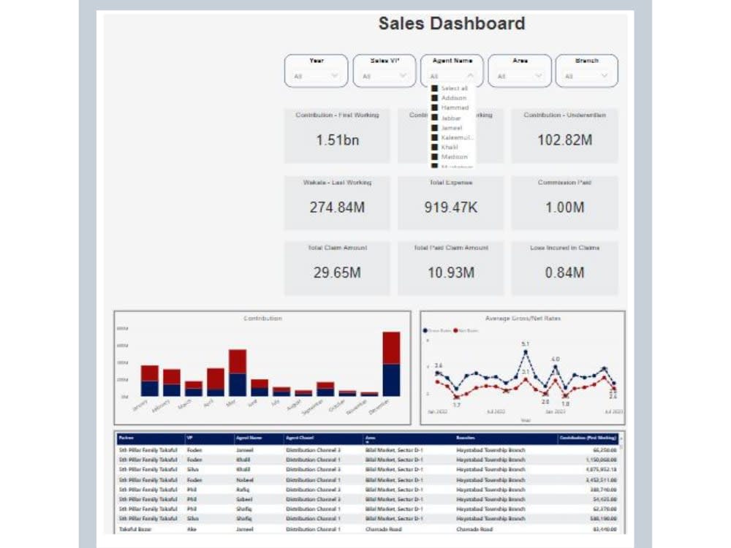
Task: Collapse the Agent Name dropdown list
Action: (x=471, y=75)
